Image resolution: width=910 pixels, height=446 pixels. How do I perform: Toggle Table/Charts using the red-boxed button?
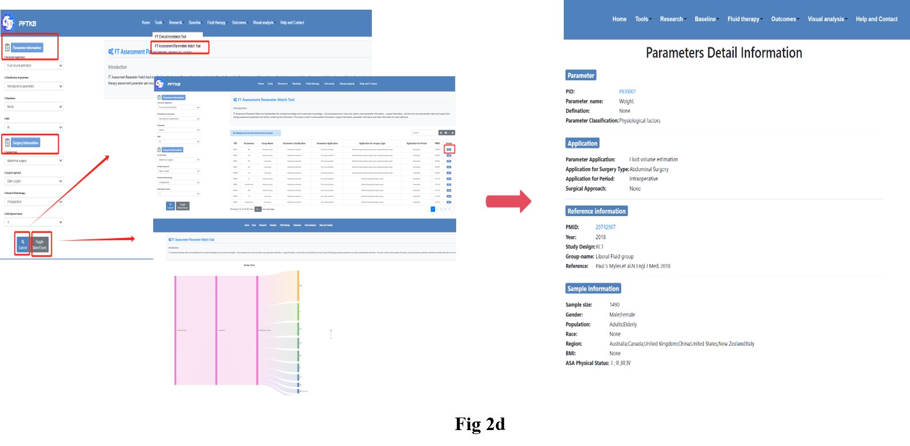(x=40, y=245)
